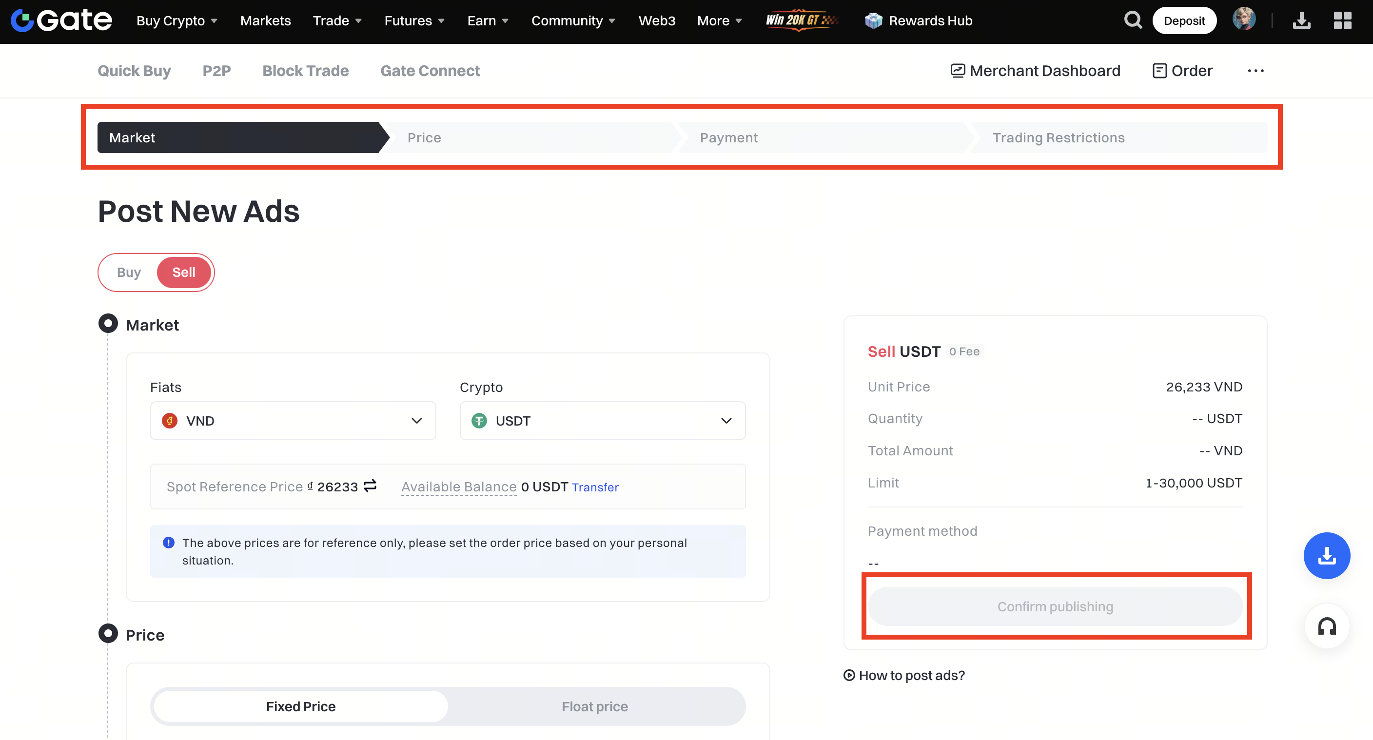Click the Gate logo
This screenshot has width=1373, height=740.
click(61, 20)
